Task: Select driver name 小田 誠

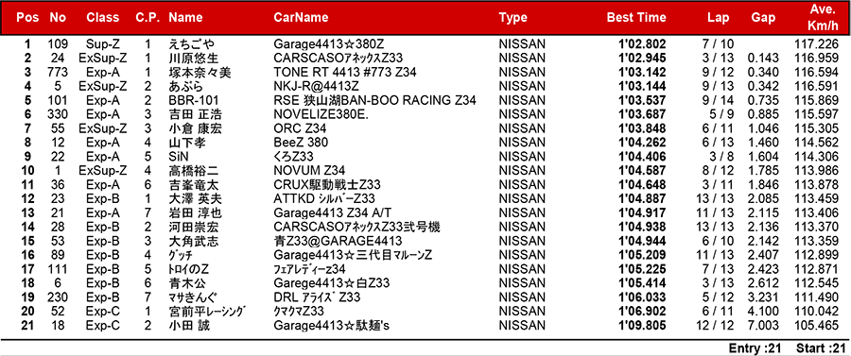Action: tap(190, 326)
